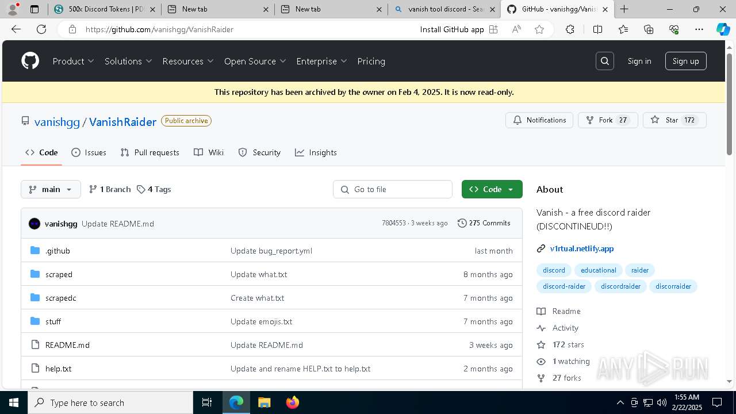Click the Go to file search field
Image resolution: width=736 pixels, height=414 pixels.
click(393, 189)
